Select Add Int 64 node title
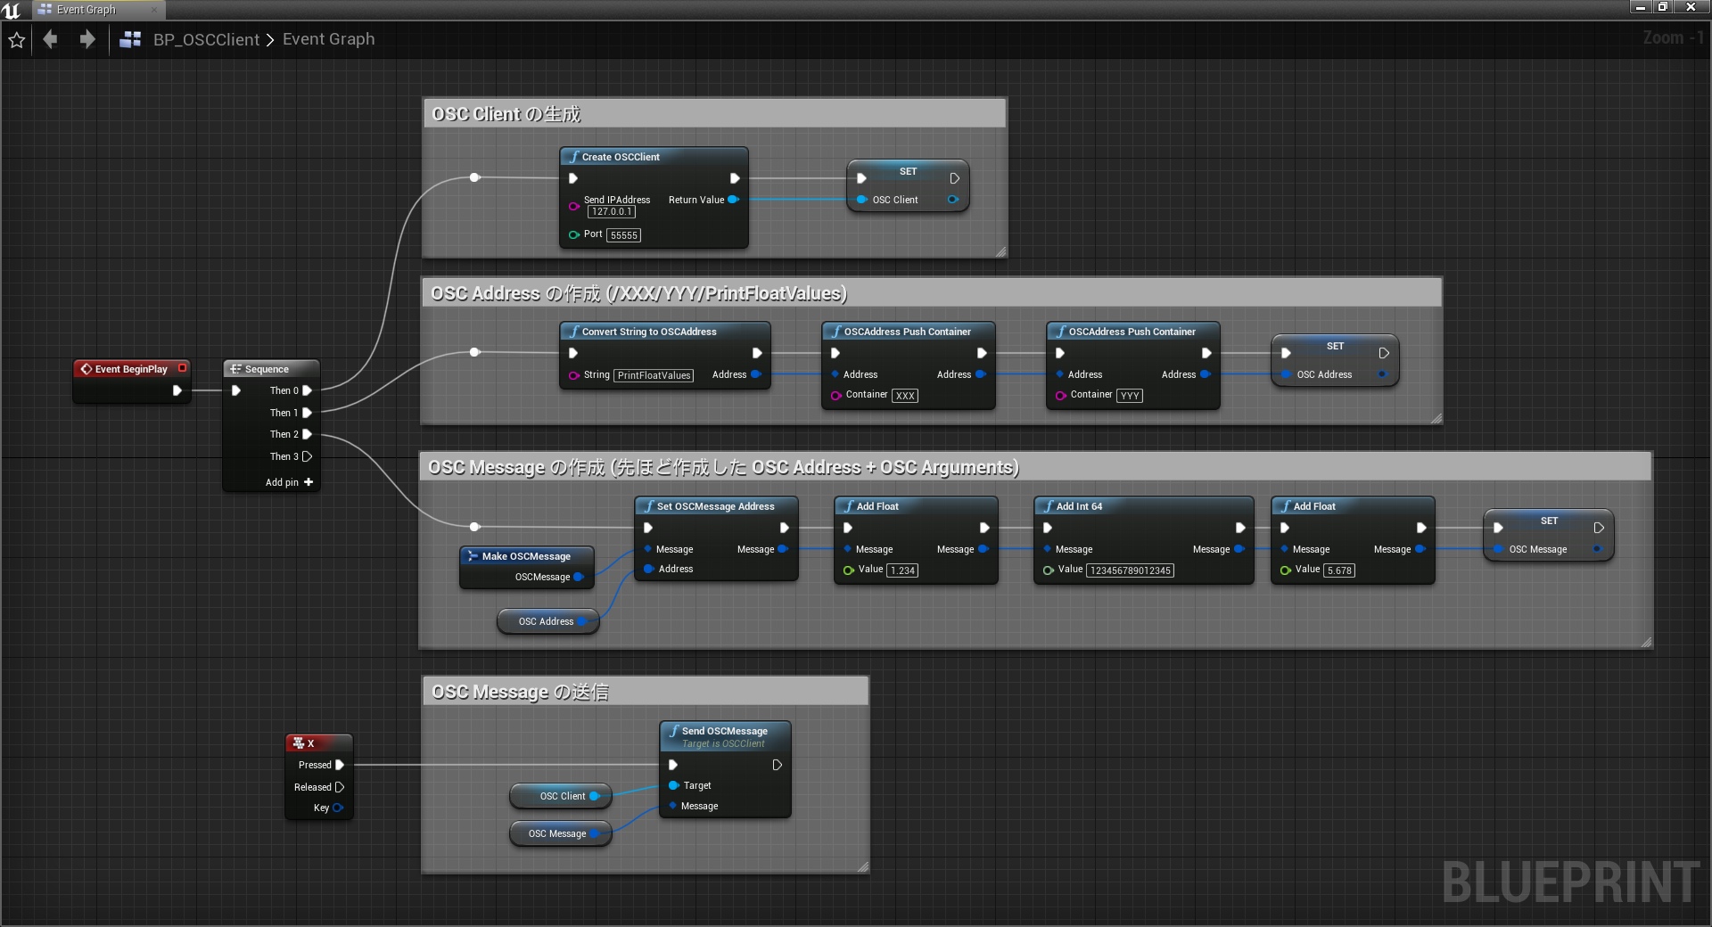1712x927 pixels. coord(1079,506)
